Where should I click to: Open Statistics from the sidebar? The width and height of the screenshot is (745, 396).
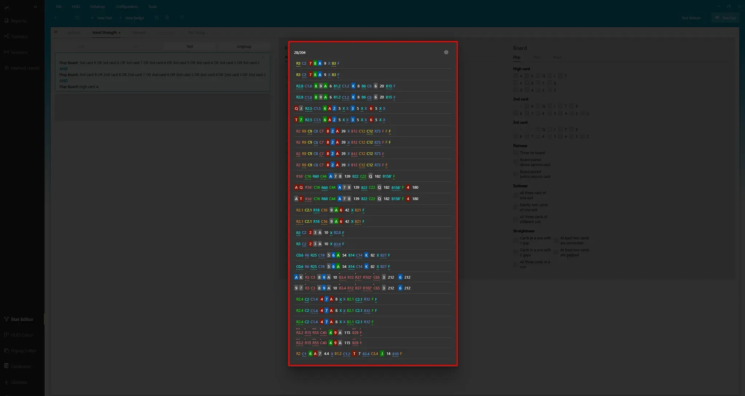tap(19, 37)
